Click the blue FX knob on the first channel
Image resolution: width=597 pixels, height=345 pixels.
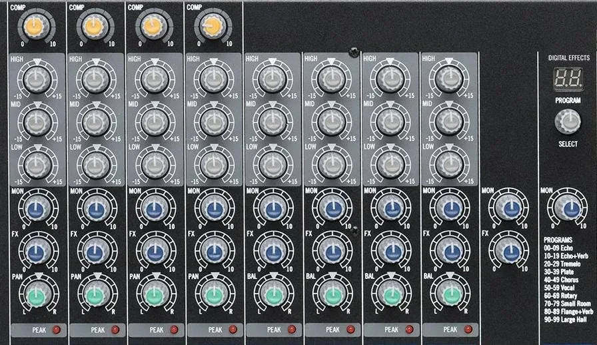click(x=36, y=251)
